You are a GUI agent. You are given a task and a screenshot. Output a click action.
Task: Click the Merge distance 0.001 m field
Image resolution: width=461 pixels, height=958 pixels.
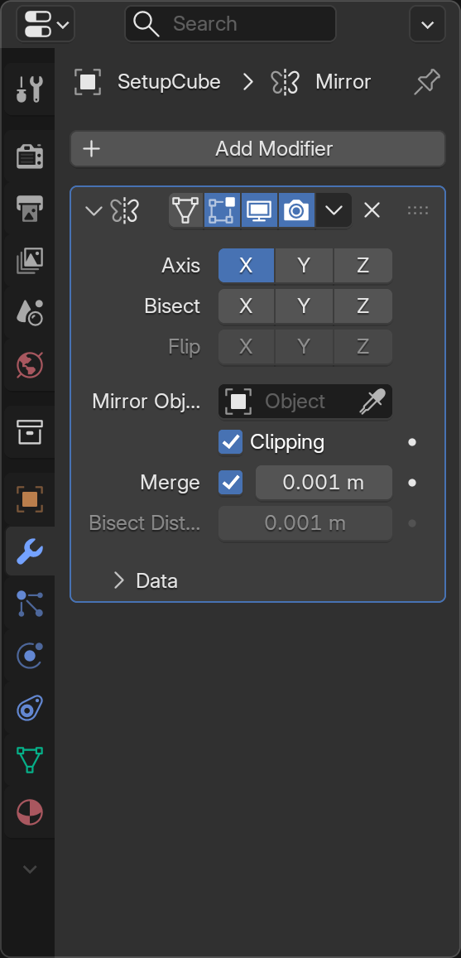pos(324,483)
